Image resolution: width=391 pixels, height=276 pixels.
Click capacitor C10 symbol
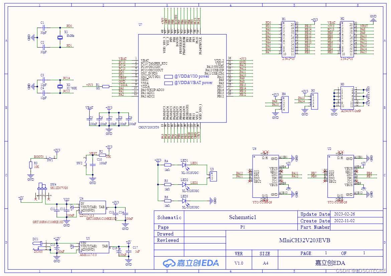click(x=93, y=165)
